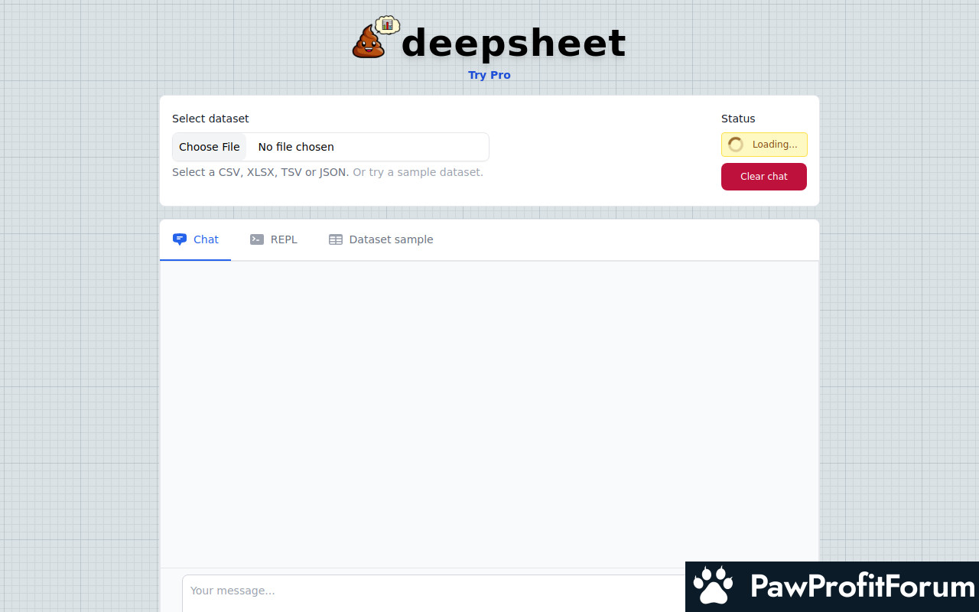Click the PawProfitForum paw print icon

click(x=713, y=587)
